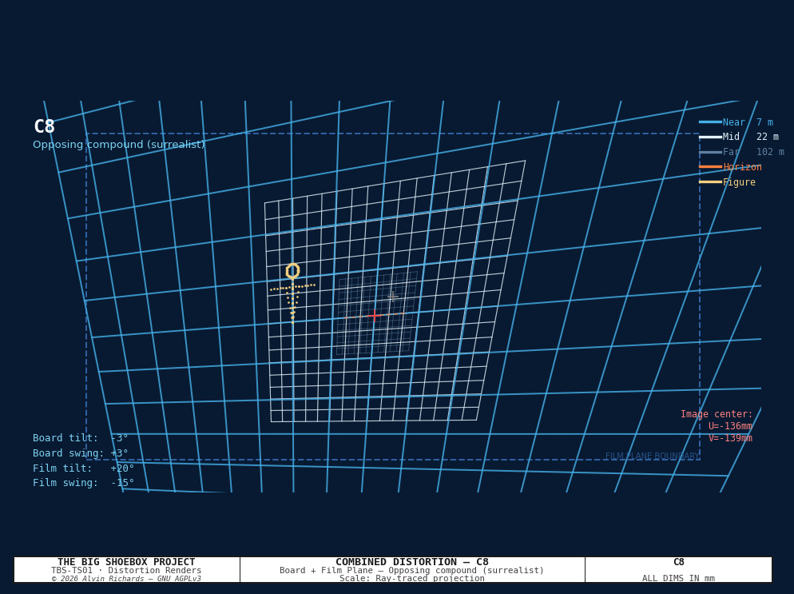
Task: Click the Film swing -15° parameter
Action: tap(84, 483)
